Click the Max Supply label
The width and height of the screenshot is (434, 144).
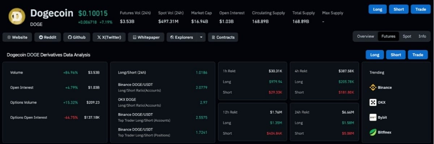click(x=333, y=13)
